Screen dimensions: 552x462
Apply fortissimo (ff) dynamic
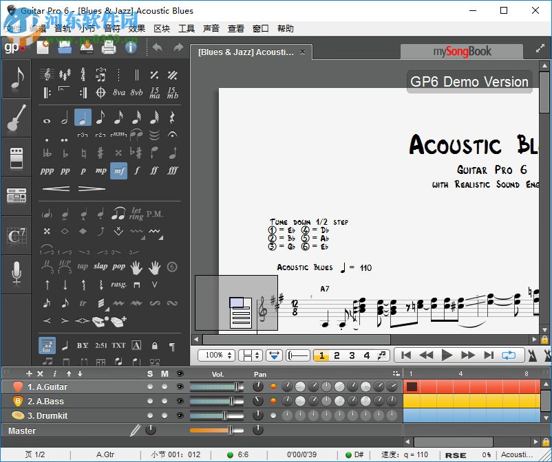point(154,170)
